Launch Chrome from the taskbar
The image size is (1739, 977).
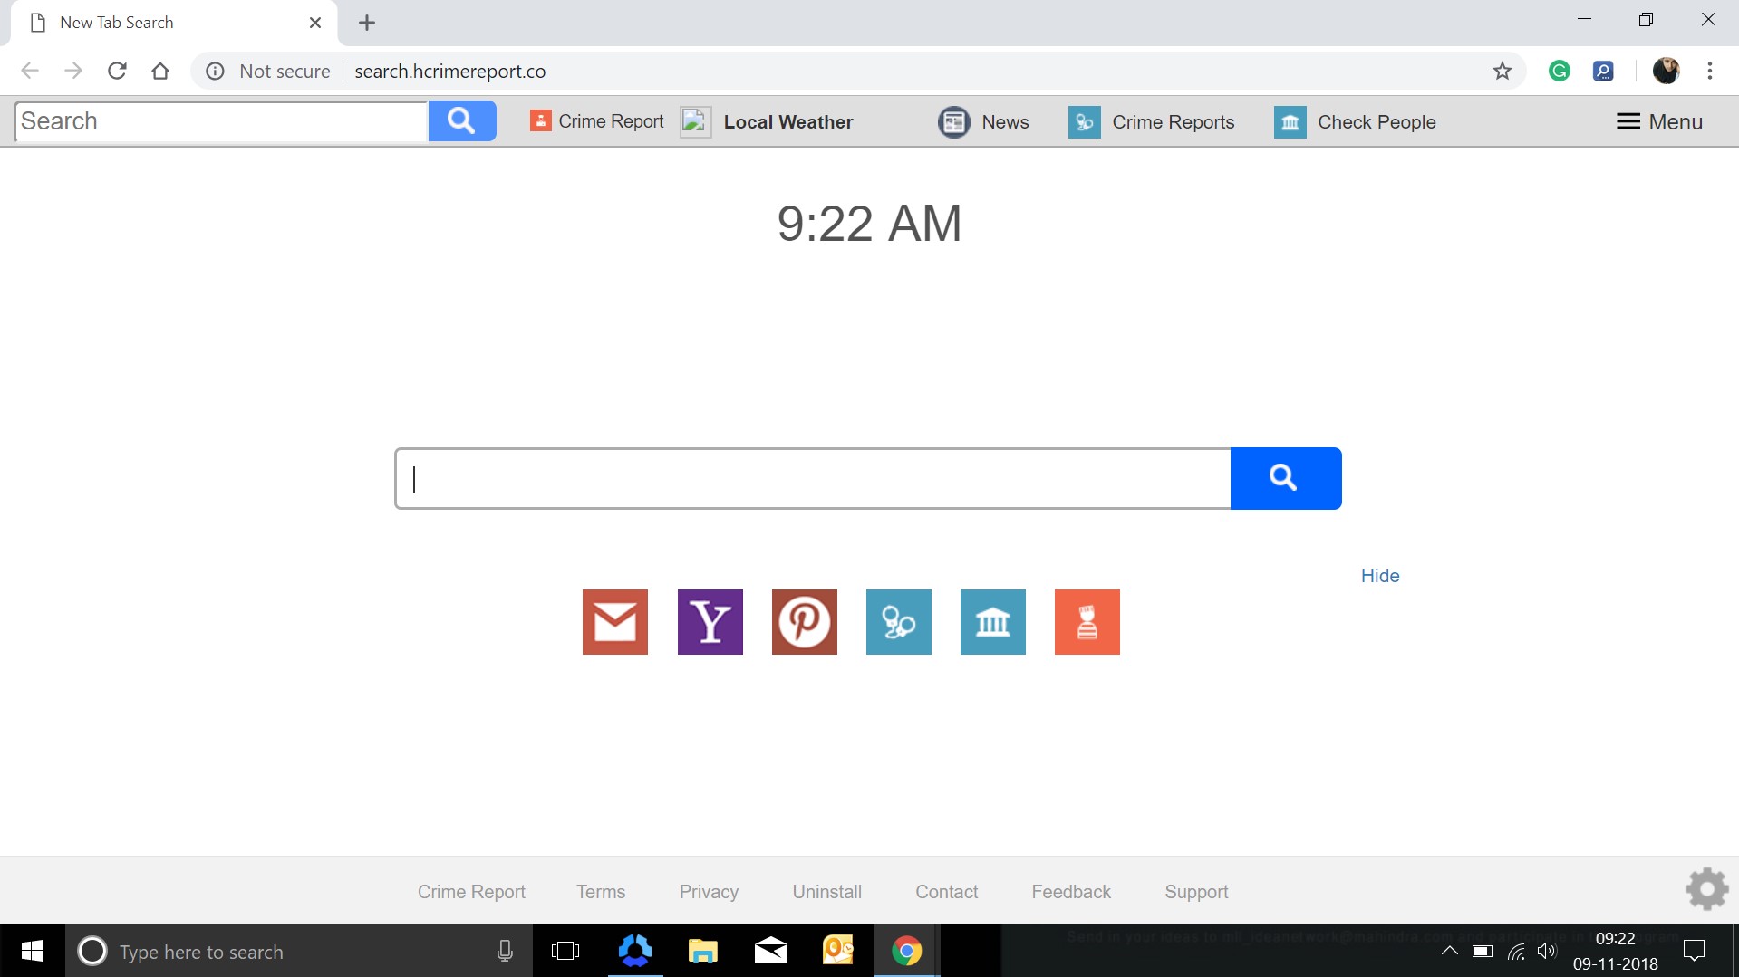(905, 951)
